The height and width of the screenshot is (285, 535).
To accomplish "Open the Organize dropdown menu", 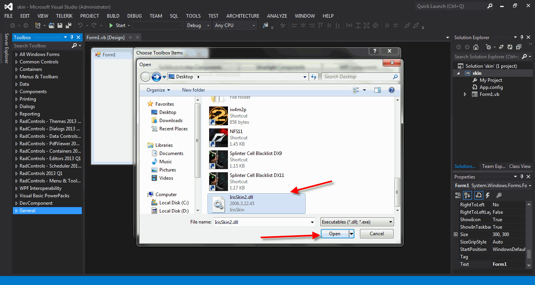I will (x=158, y=90).
